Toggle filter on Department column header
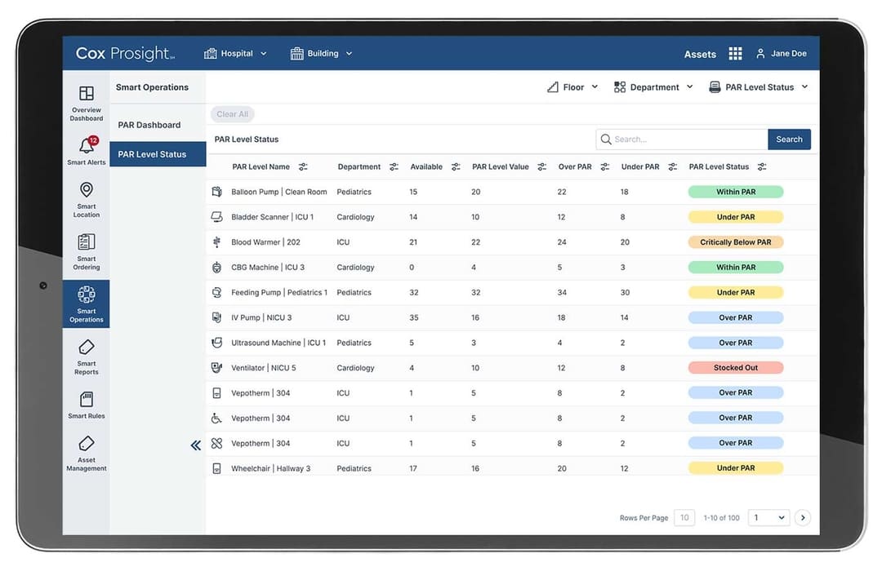Screen dimensions: 882x567 394,167
